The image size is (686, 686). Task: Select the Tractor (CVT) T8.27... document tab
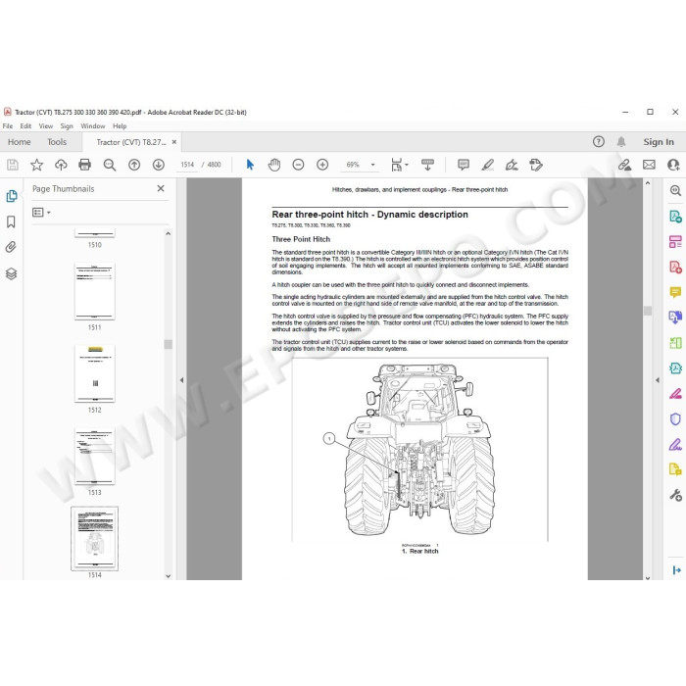(x=130, y=142)
